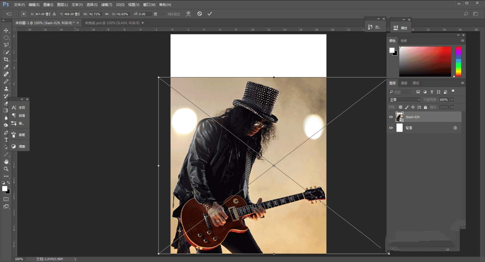Select the Polygonal Lasso tool

[x=6, y=45]
